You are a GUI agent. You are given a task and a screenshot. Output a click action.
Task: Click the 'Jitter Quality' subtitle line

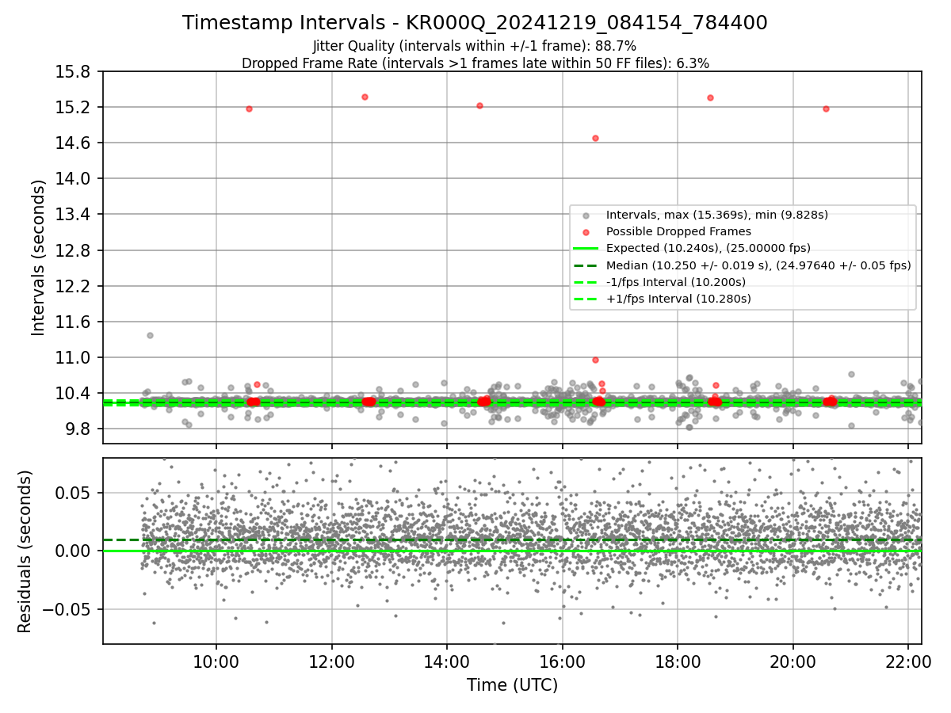(x=475, y=46)
